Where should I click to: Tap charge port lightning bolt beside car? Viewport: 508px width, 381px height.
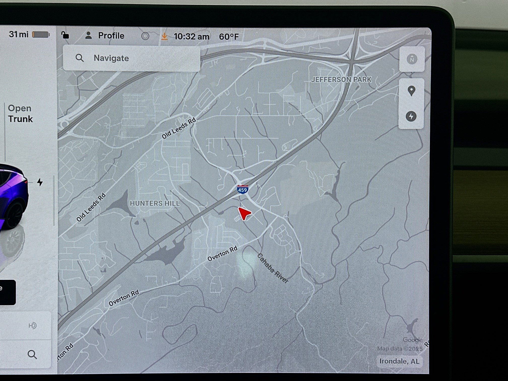coord(40,182)
